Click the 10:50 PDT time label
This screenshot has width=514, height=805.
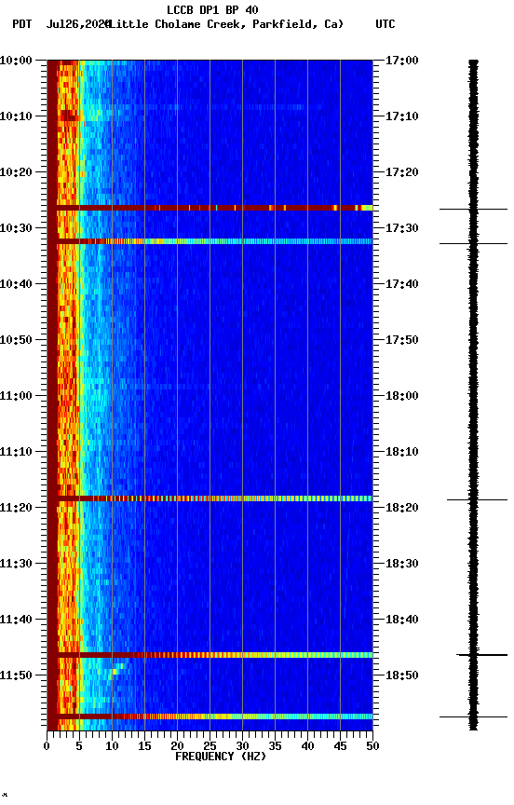[x=16, y=340]
